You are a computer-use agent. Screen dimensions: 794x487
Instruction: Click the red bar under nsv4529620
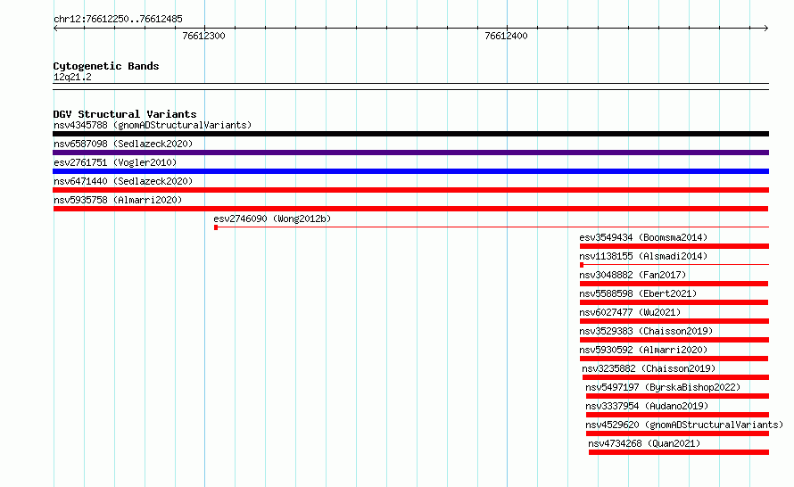[677, 433]
